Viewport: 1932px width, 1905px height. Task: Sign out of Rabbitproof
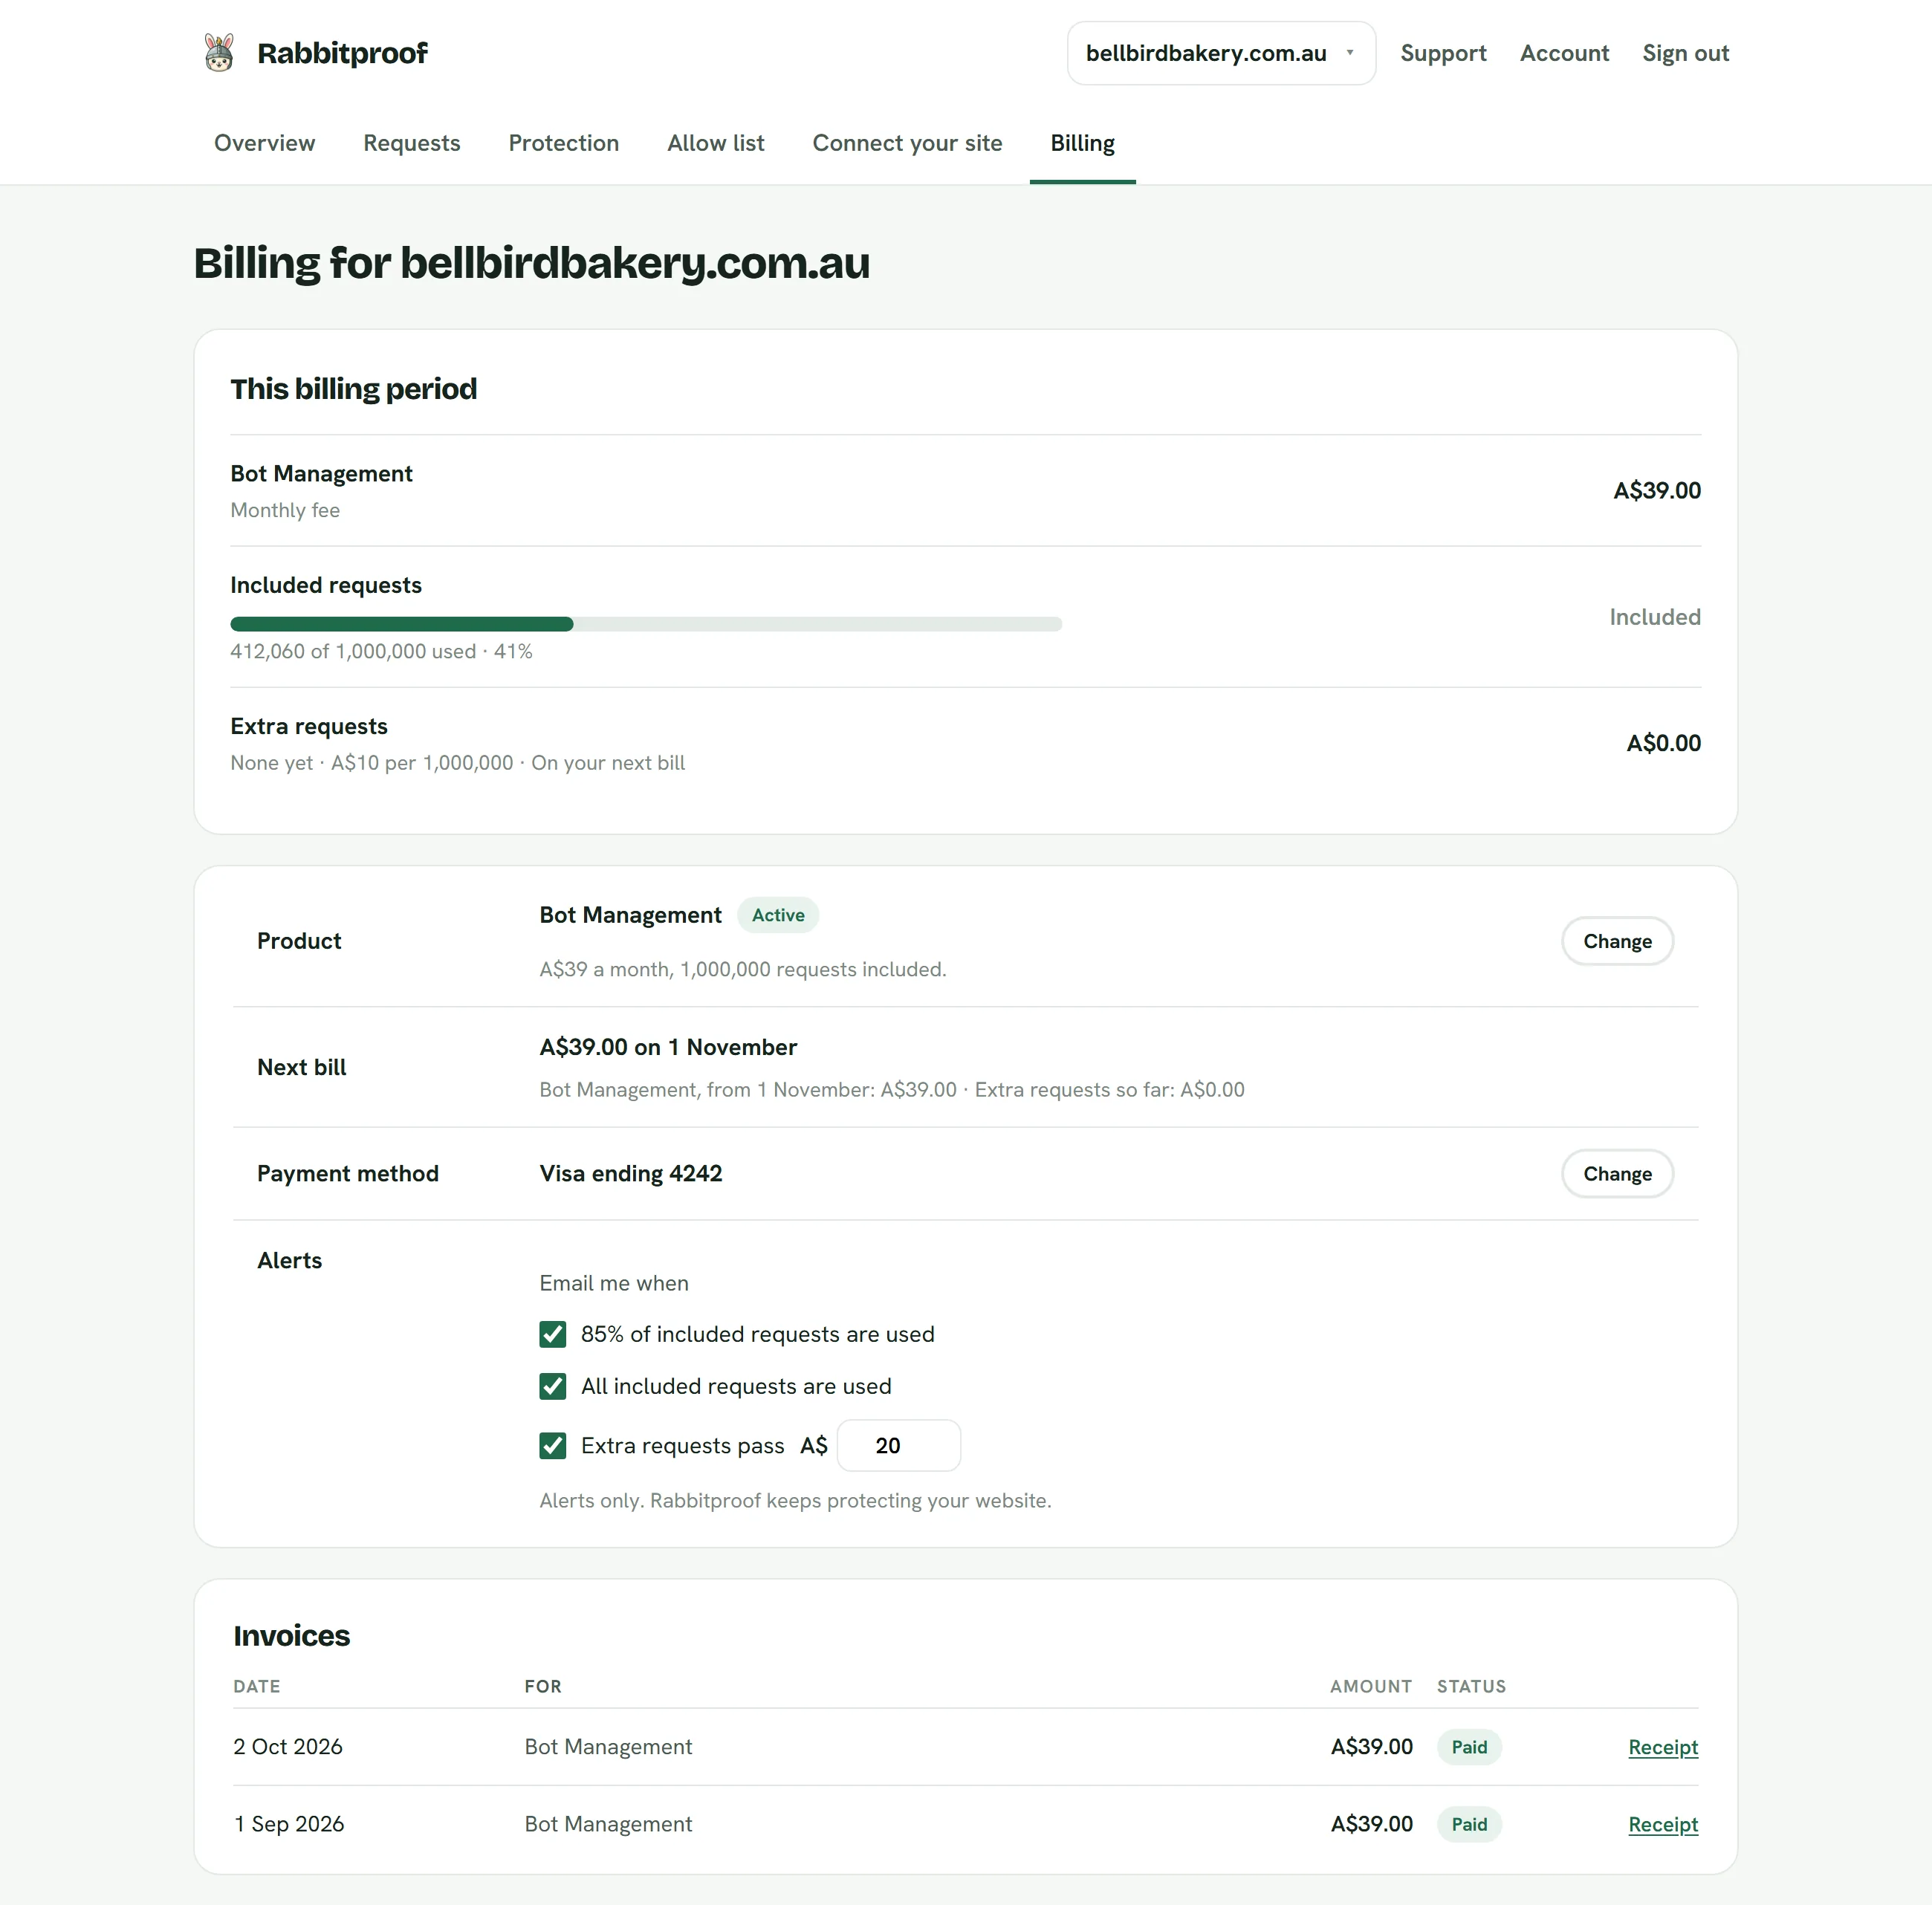[1685, 53]
